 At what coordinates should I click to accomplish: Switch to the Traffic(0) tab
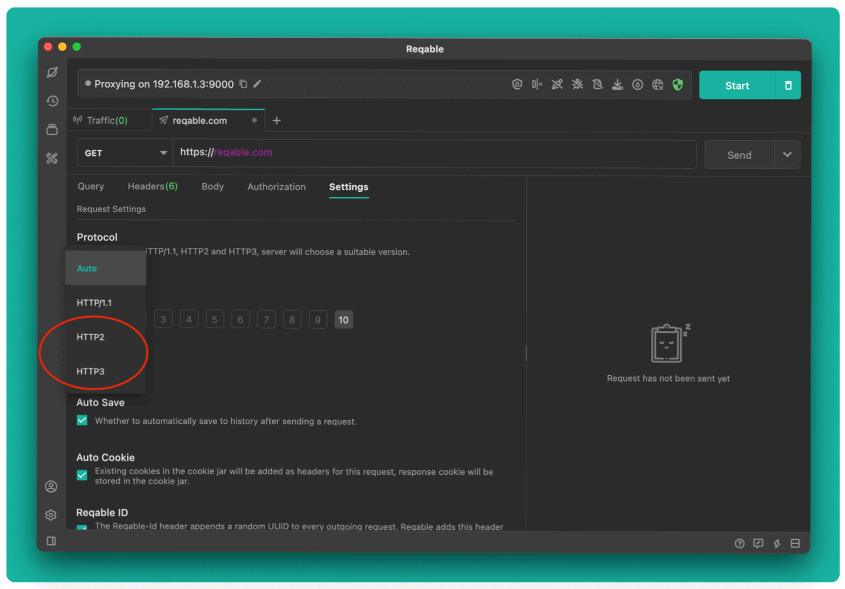tap(108, 120)
